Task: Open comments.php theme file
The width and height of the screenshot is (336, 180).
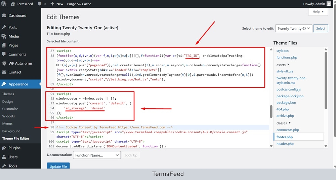Action: [288, 130]
